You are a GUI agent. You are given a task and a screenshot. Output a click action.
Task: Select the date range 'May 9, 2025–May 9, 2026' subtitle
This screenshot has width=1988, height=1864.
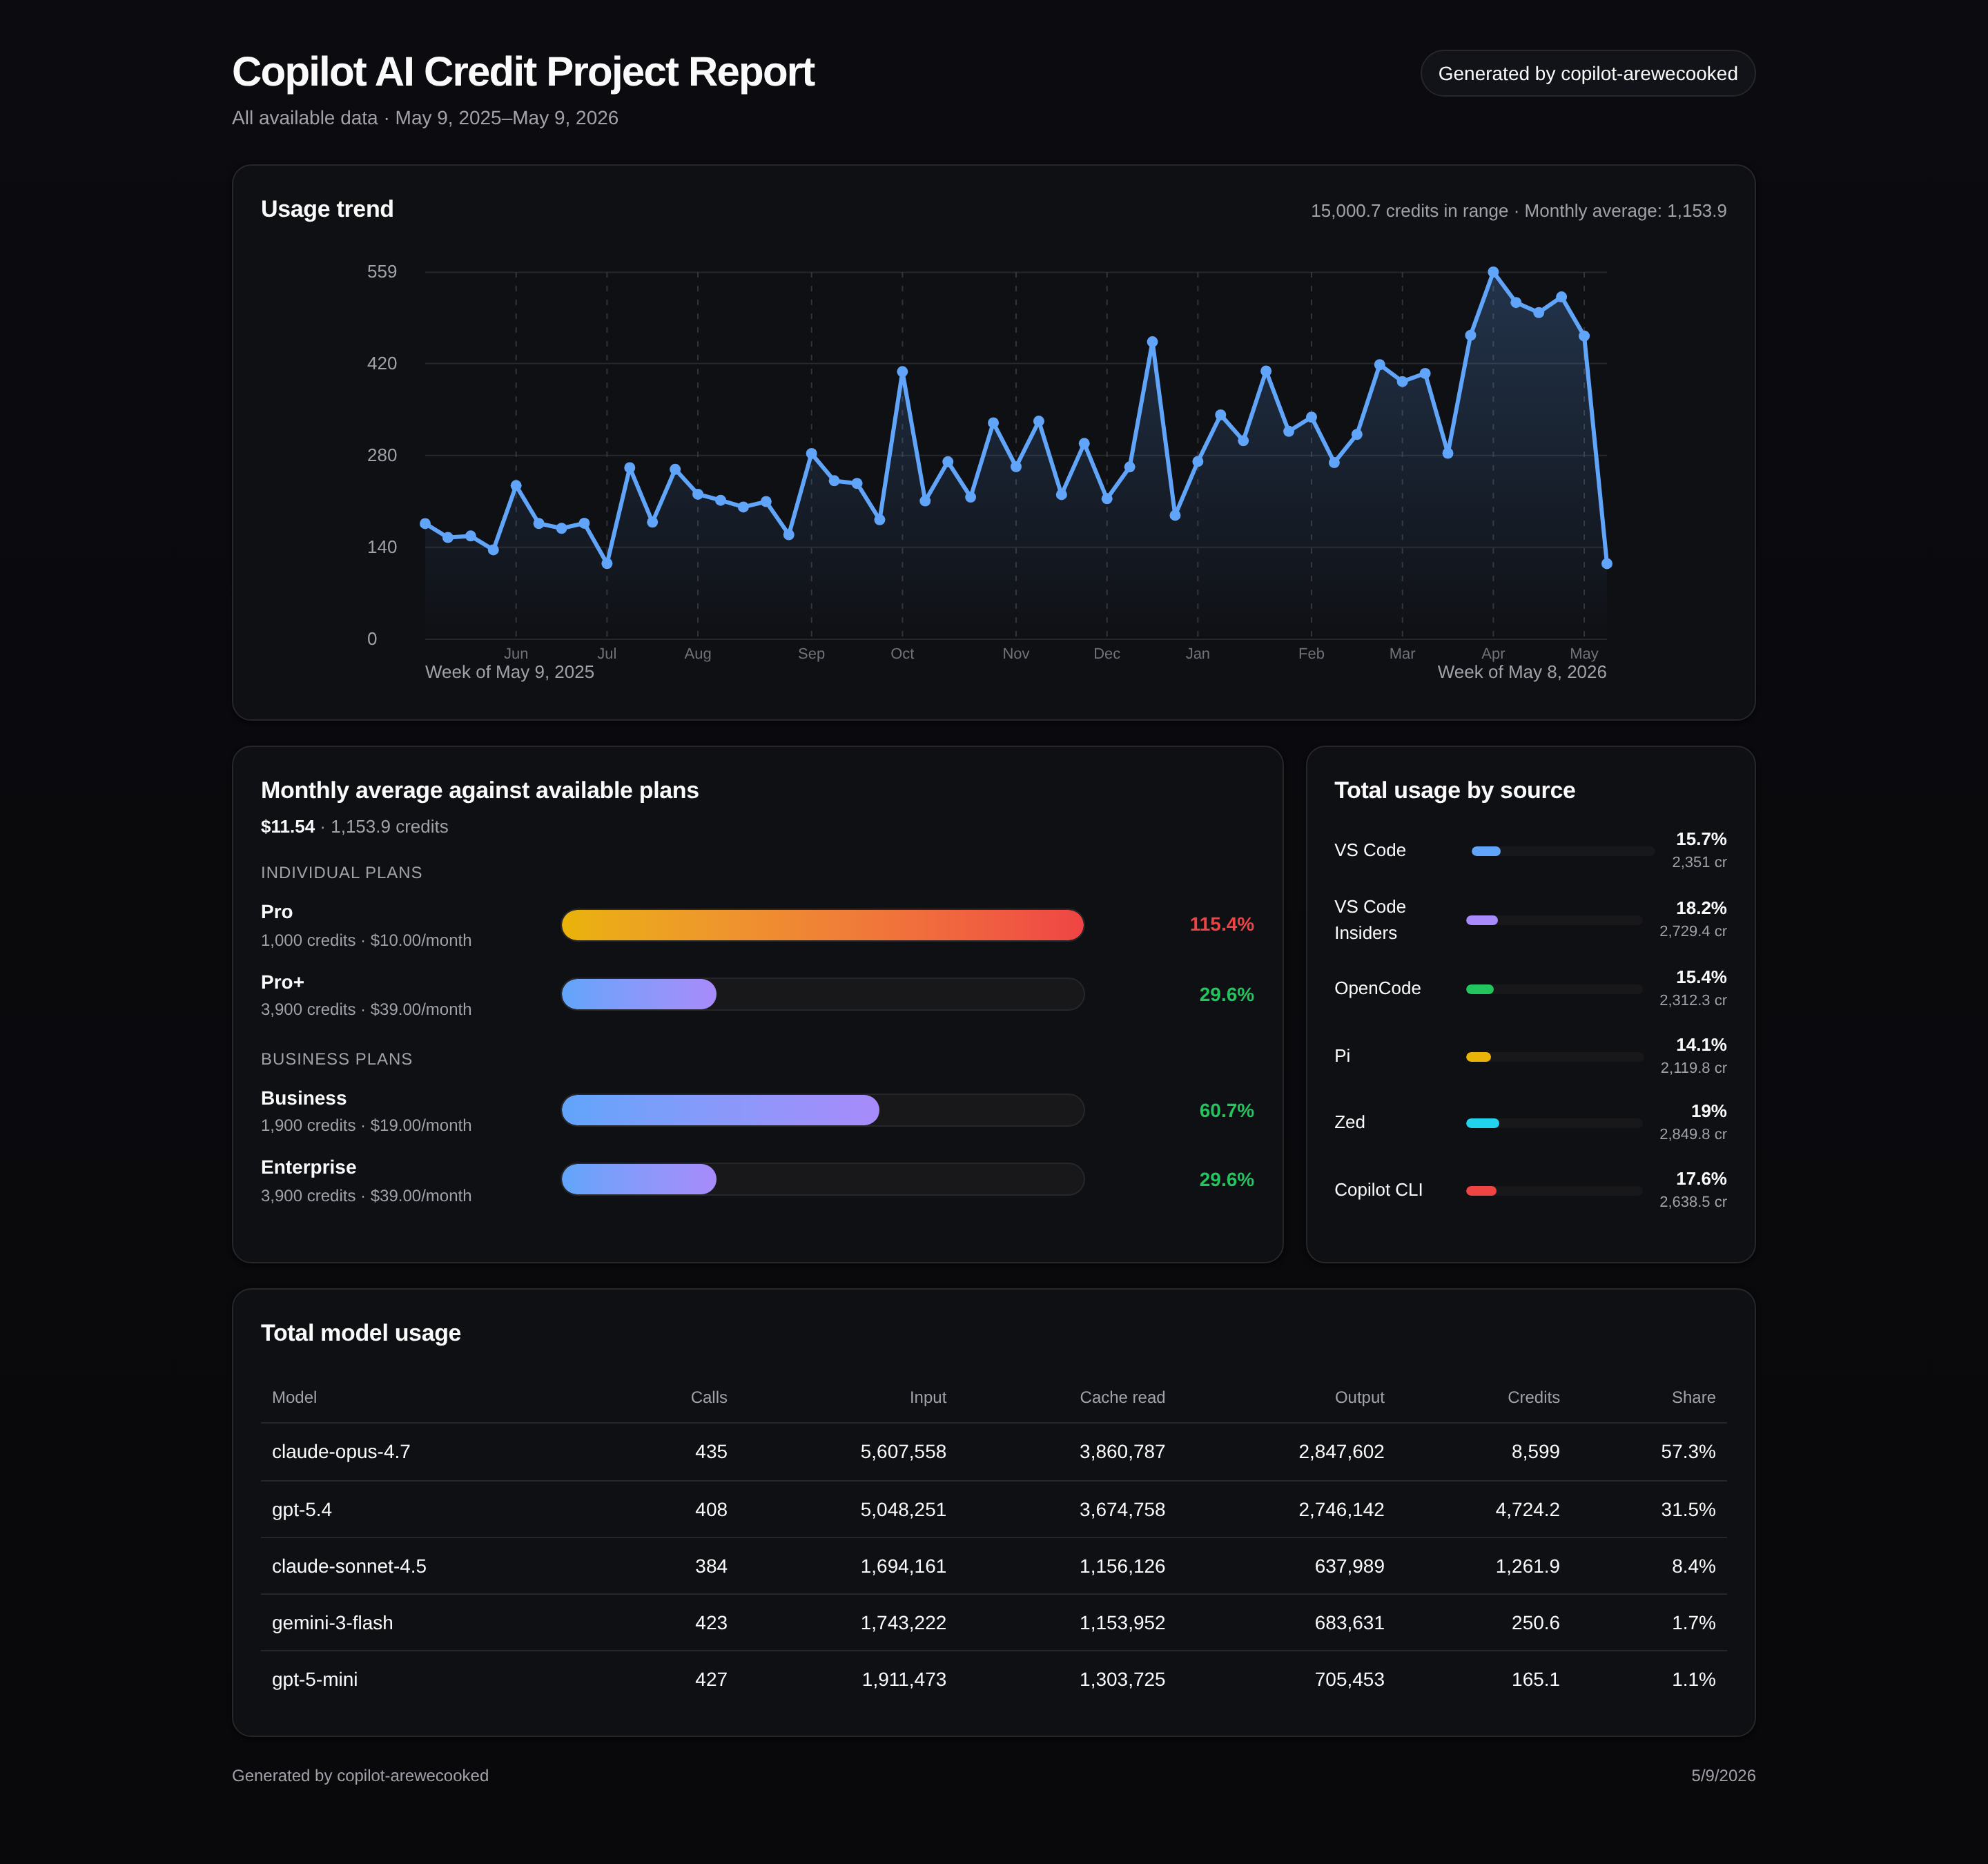pyautogui.click(x=506, y=118)
